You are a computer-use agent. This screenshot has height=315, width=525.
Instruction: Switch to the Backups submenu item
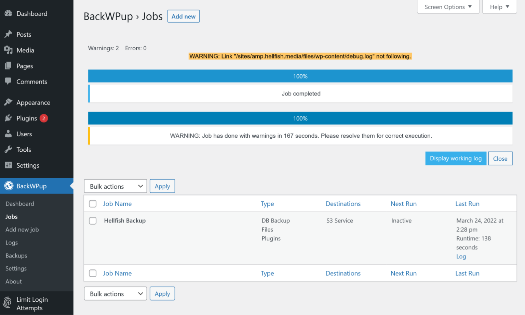16,255
